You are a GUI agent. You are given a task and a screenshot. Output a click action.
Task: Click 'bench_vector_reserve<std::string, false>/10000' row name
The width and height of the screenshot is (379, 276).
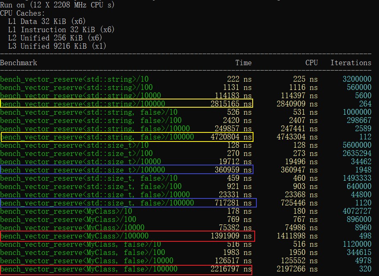95,128
